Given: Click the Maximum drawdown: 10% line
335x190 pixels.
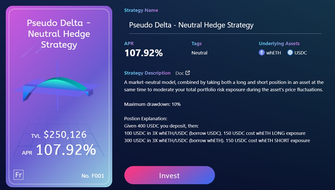Looking at the screenshot, I should point(152,104).
